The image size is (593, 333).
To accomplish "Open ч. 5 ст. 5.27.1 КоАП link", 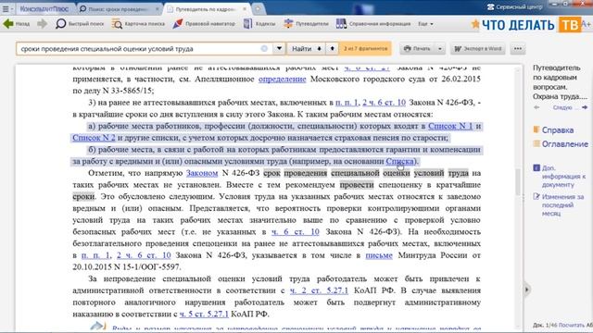I will click(204, 314).
